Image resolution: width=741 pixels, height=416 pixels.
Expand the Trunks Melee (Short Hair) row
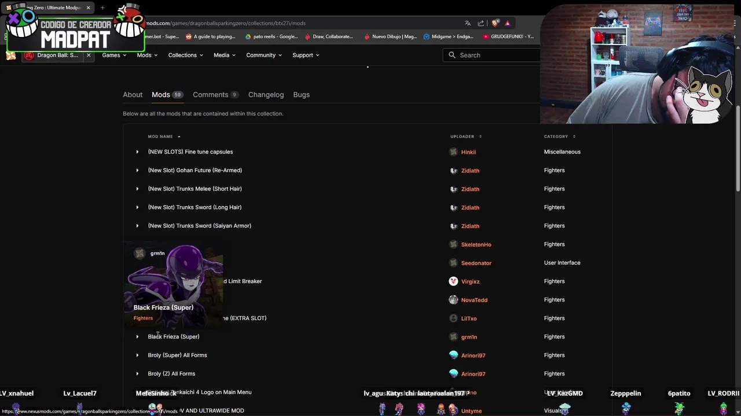coord(137,189)
